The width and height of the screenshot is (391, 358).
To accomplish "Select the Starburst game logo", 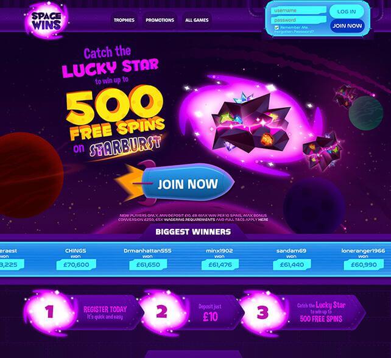I will (x=125, y=146).
